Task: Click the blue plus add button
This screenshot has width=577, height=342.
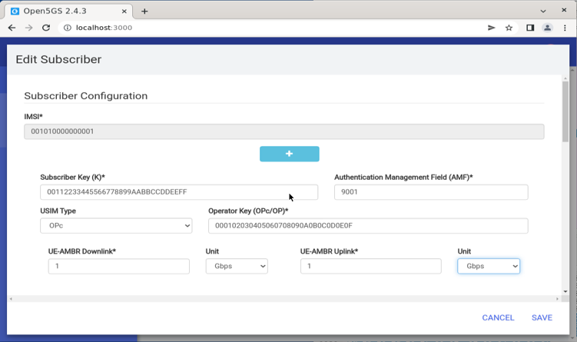Action: pos(289,154)
